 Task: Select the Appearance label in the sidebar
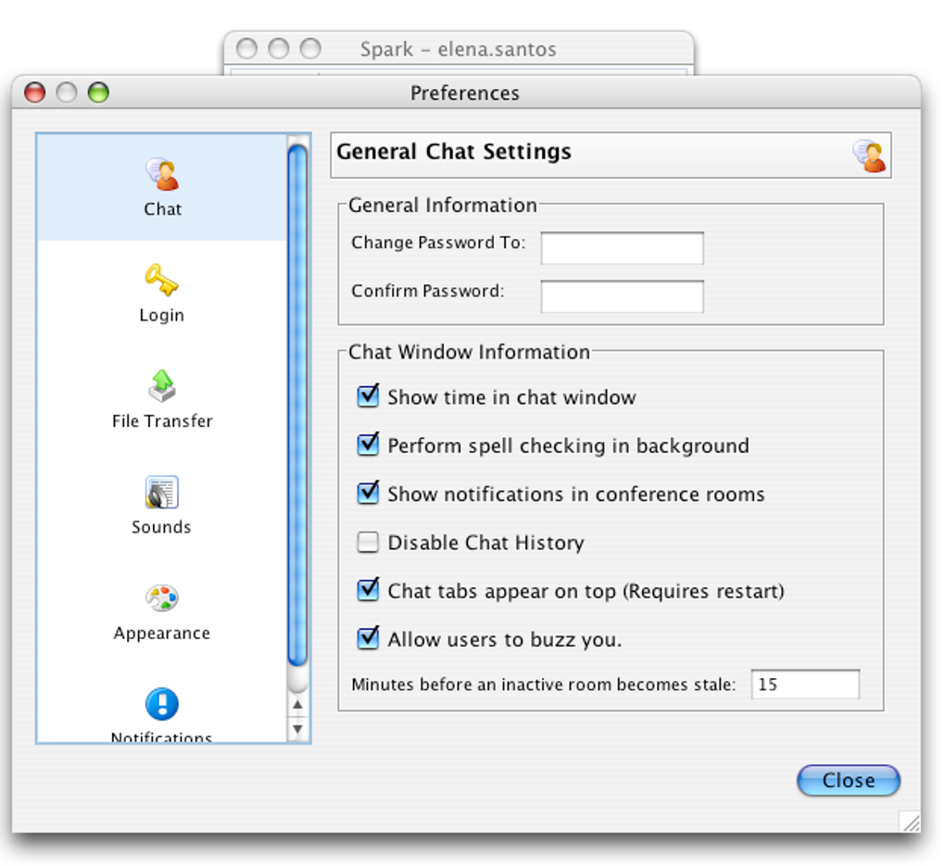pos(161,634)
